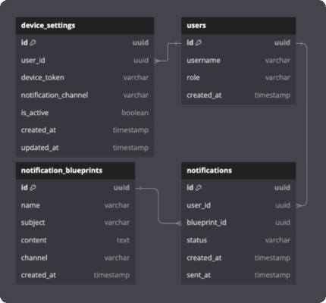Screen dimensions: 326x303
Task: Click the key icon in users id row
Action: click(199, 42)
